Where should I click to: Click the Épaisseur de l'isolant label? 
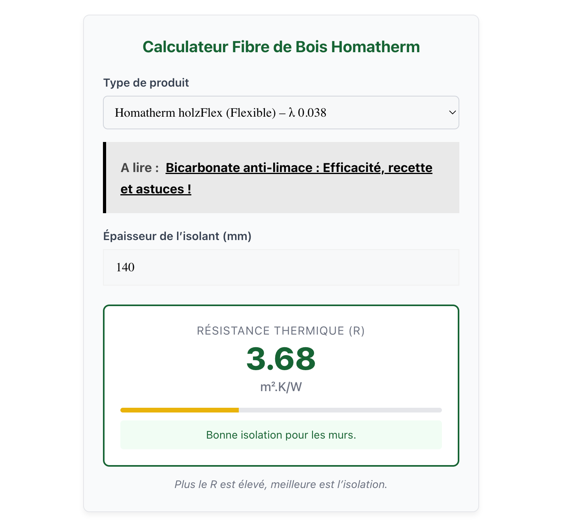click(177, 235)
